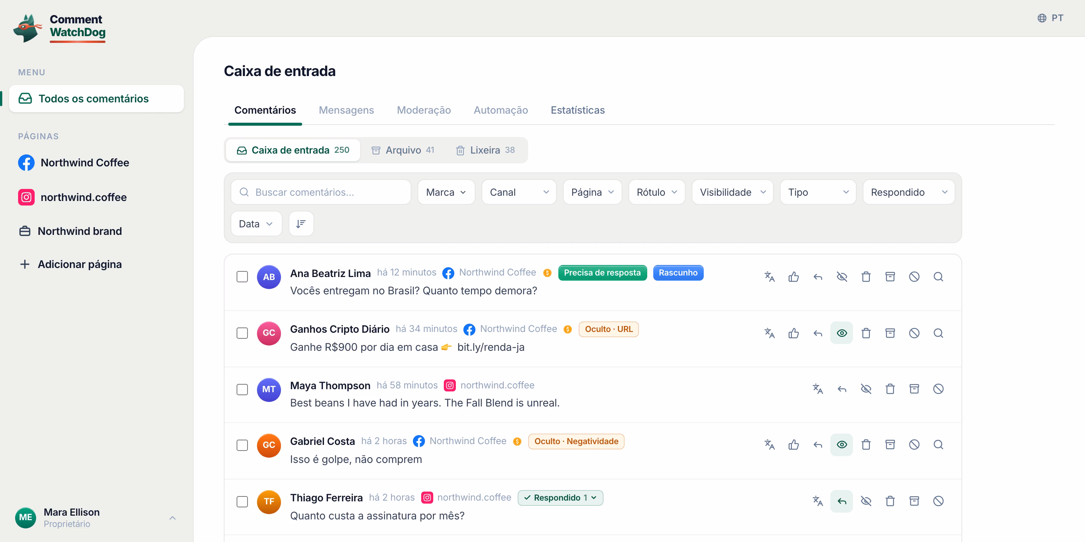Open the Visibilidade filter dropdown
1085x542 pixels.
(732, 192)
